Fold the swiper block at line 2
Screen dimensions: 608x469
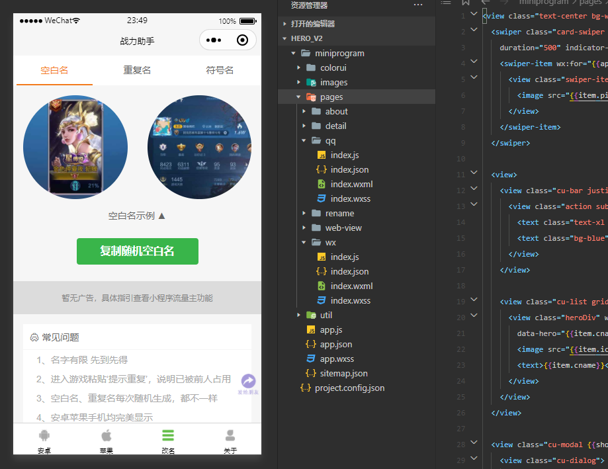point(474,30)
